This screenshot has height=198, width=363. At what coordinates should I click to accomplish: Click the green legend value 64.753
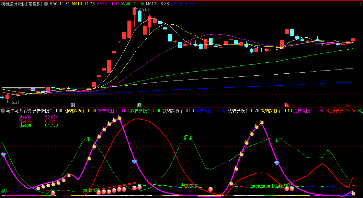[x=52, y=125]
